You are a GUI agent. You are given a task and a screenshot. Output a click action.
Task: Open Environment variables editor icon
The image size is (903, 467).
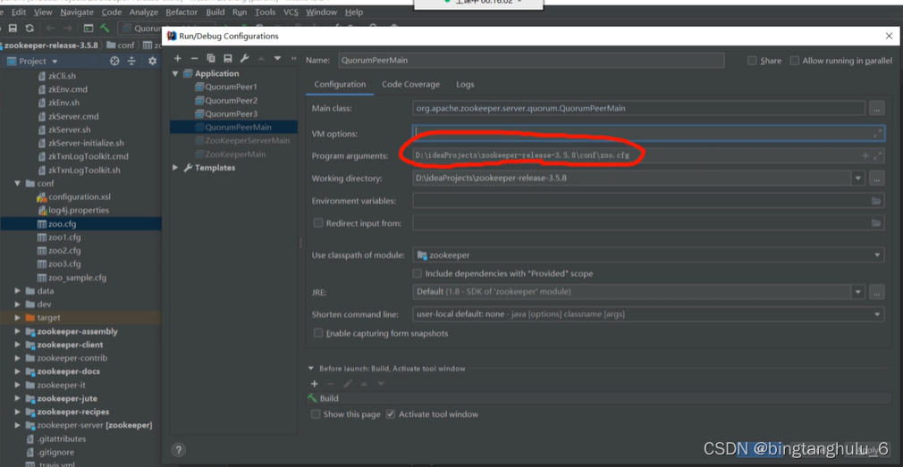point(876,201)
